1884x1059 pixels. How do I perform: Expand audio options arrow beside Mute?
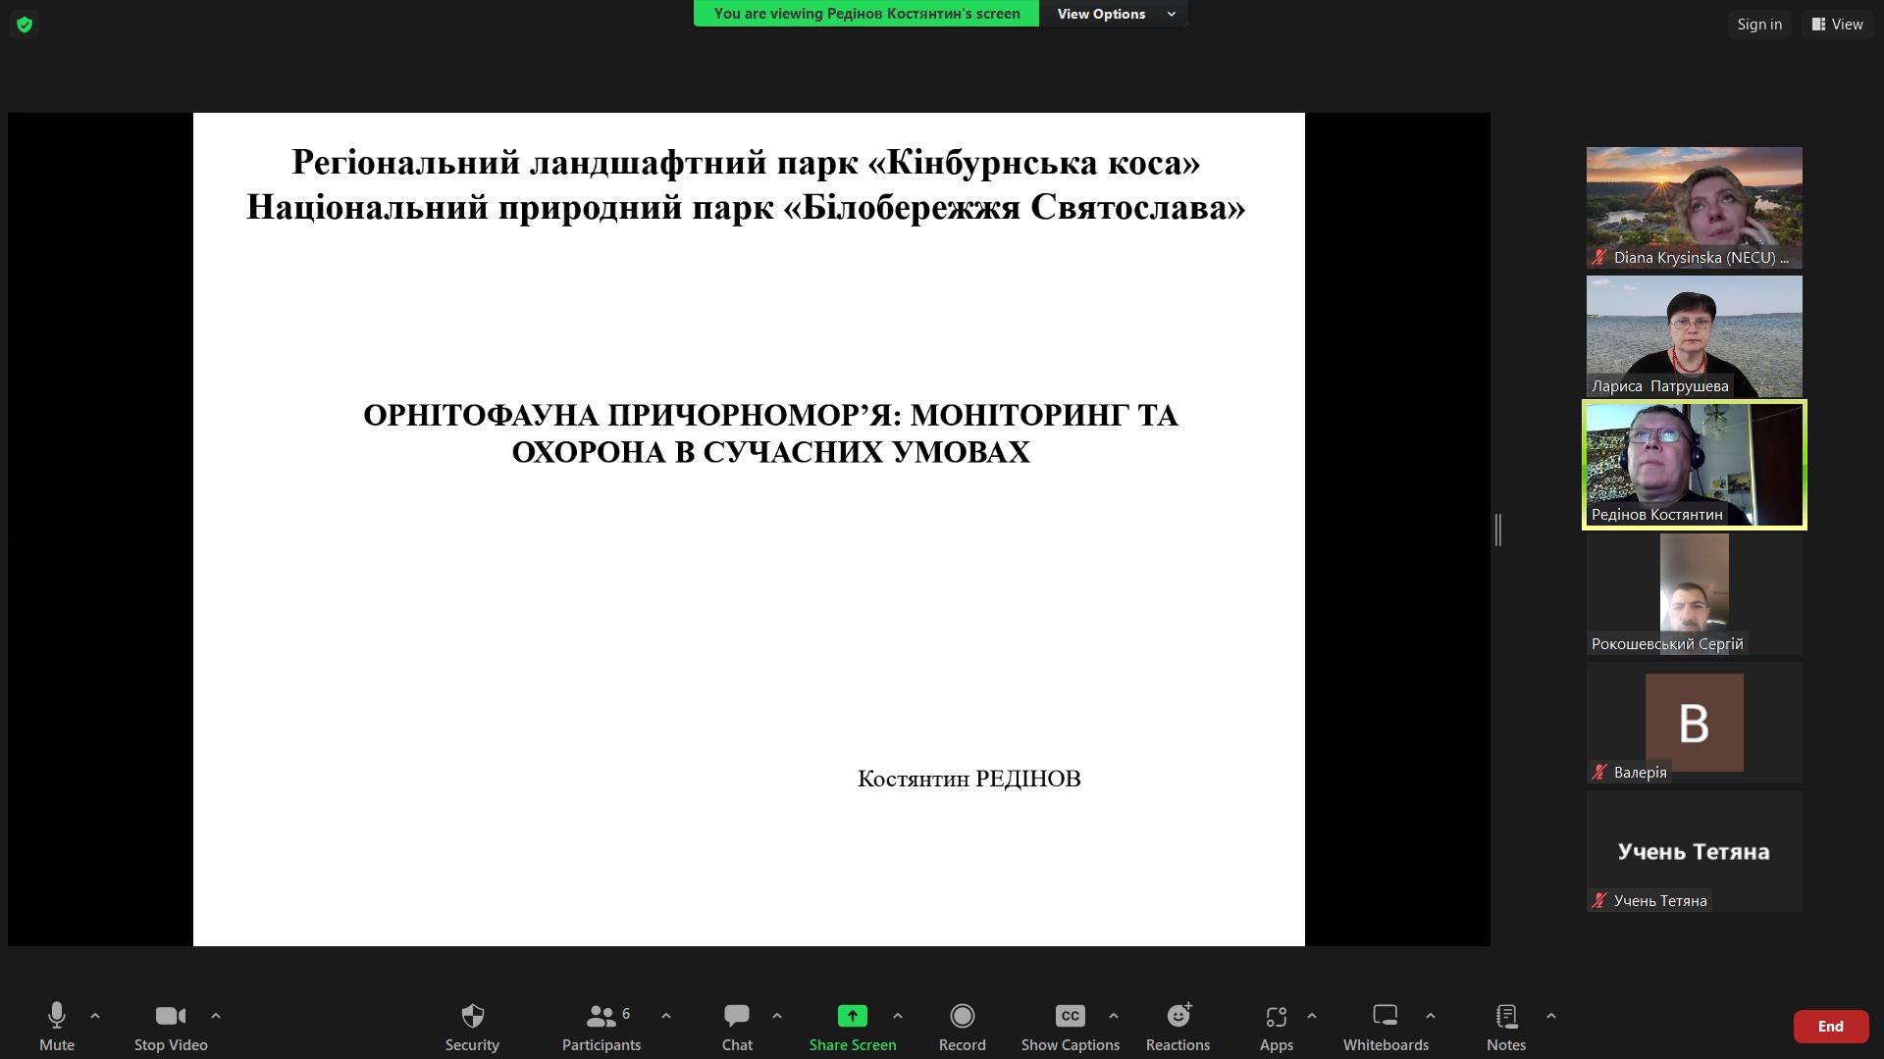point(95,1016)
